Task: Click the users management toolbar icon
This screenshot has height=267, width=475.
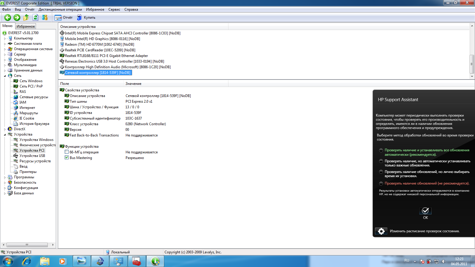Action: pos(45,18)
